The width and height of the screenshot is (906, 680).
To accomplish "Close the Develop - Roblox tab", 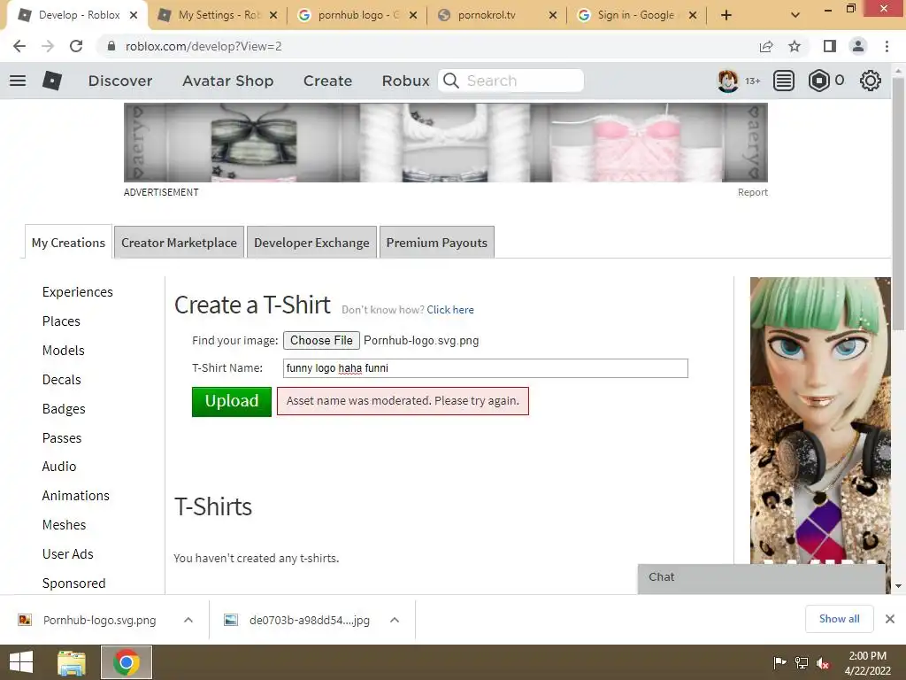I will click(x=134, y=15).
